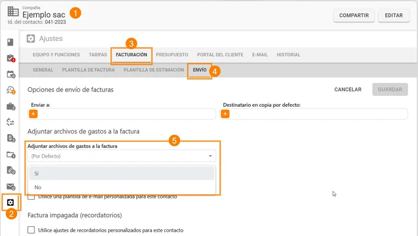Add recipient with plus under Enviar a
Screen dimensions: 418x236
[33, 114]
